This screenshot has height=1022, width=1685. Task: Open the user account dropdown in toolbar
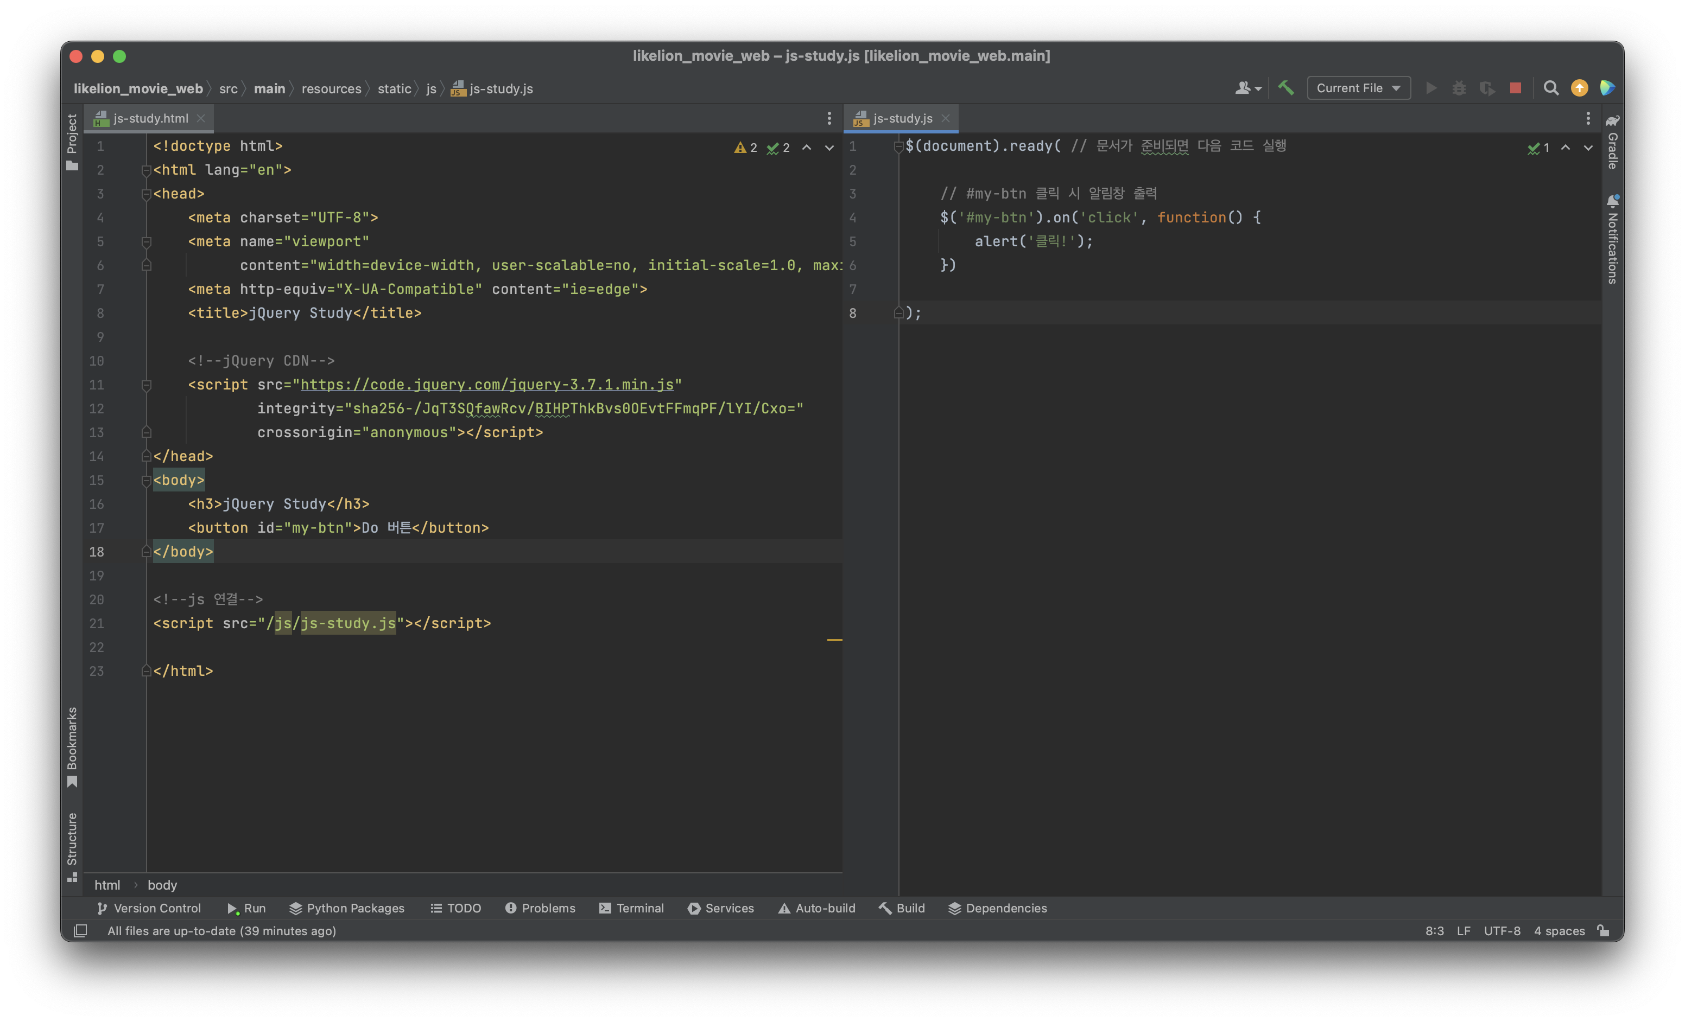[x=1248, y=88]
